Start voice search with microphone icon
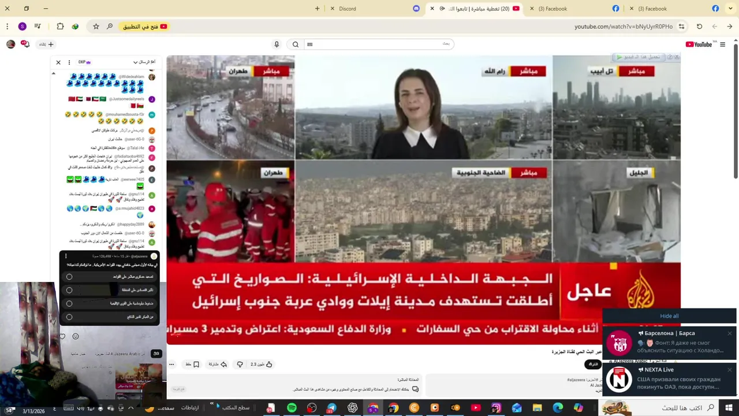Screen dimensions: 739x416 tap(277, 44)
